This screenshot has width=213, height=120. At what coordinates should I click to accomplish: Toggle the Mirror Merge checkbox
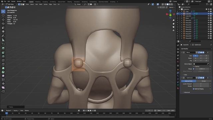194,69
